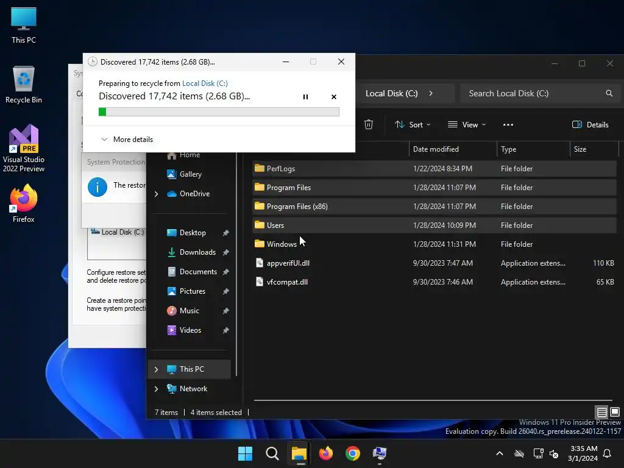Open the Sort dropdown
The image size is (624, 468).
[413, 124]
